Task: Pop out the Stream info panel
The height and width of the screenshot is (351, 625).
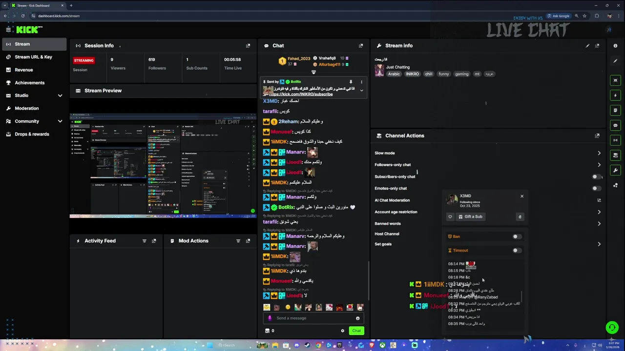Action: coord(597,46)
